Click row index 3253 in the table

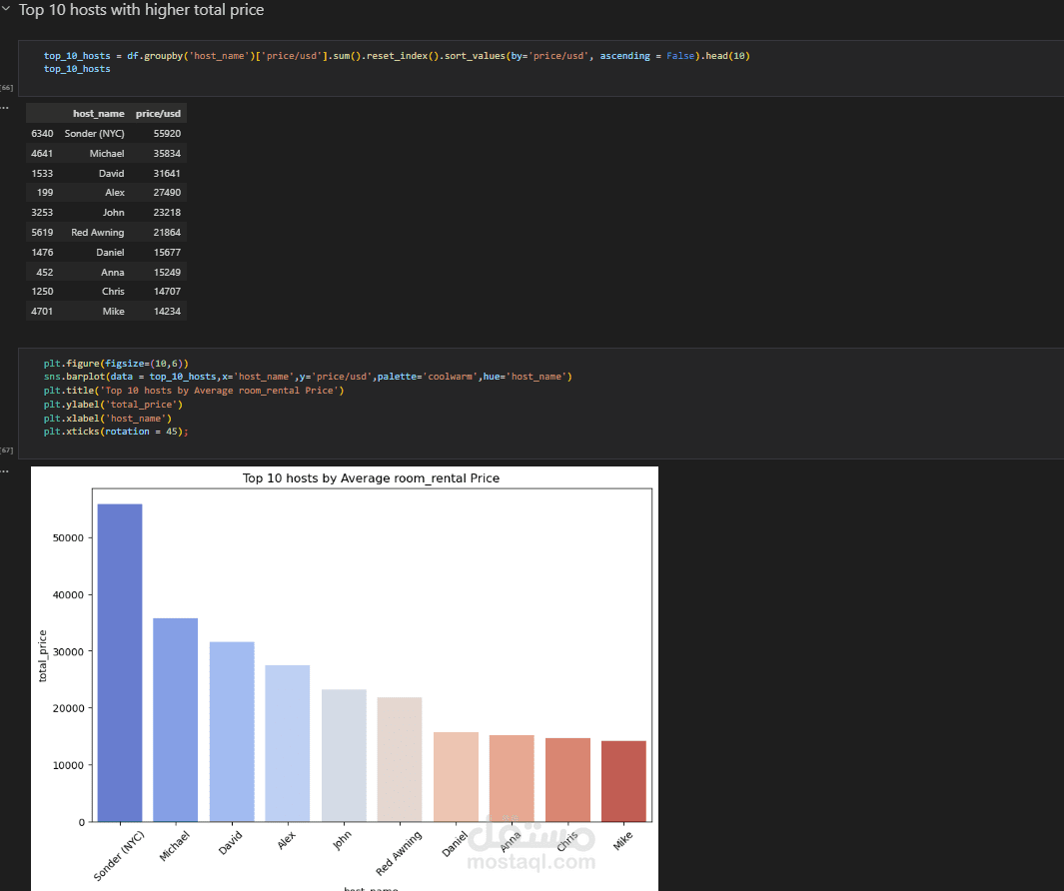[42, 213]
